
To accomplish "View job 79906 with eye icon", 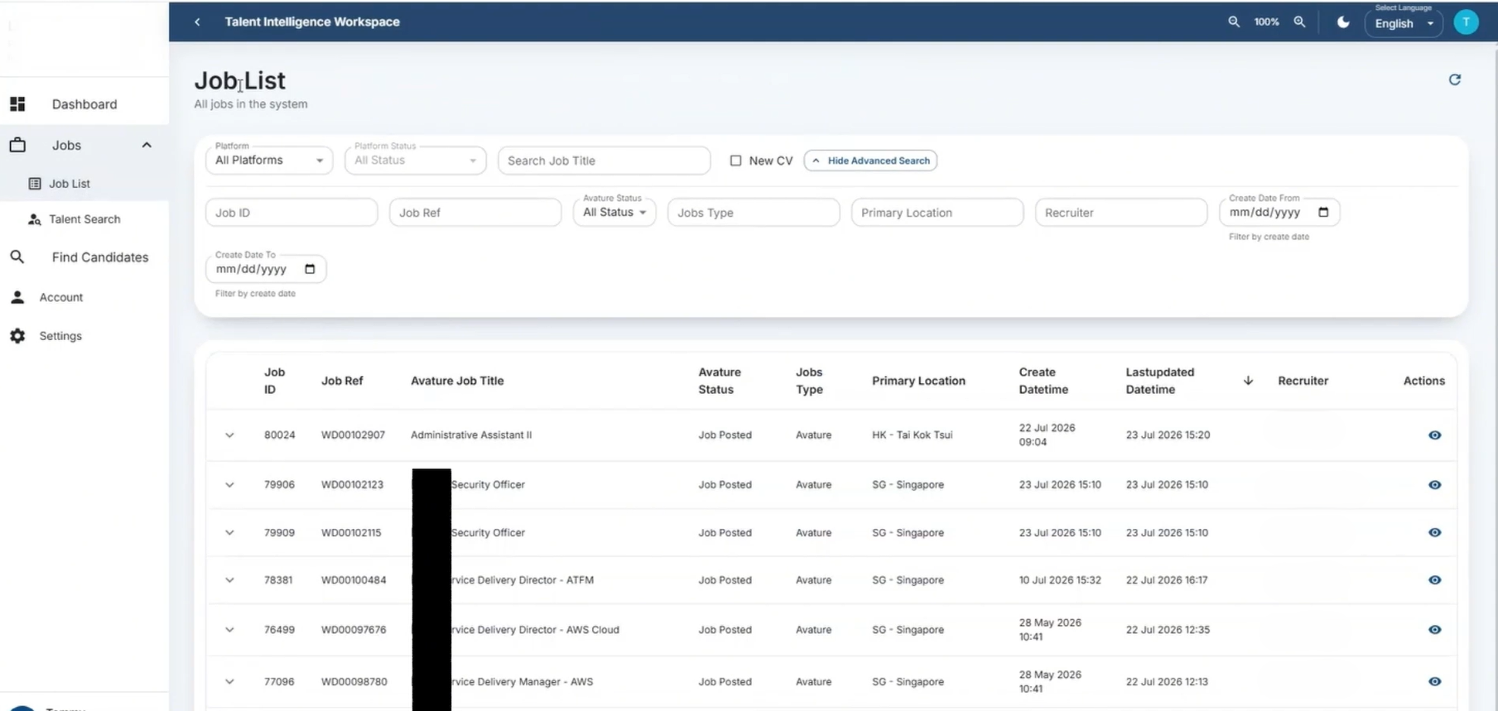I will click(1434, 485).
